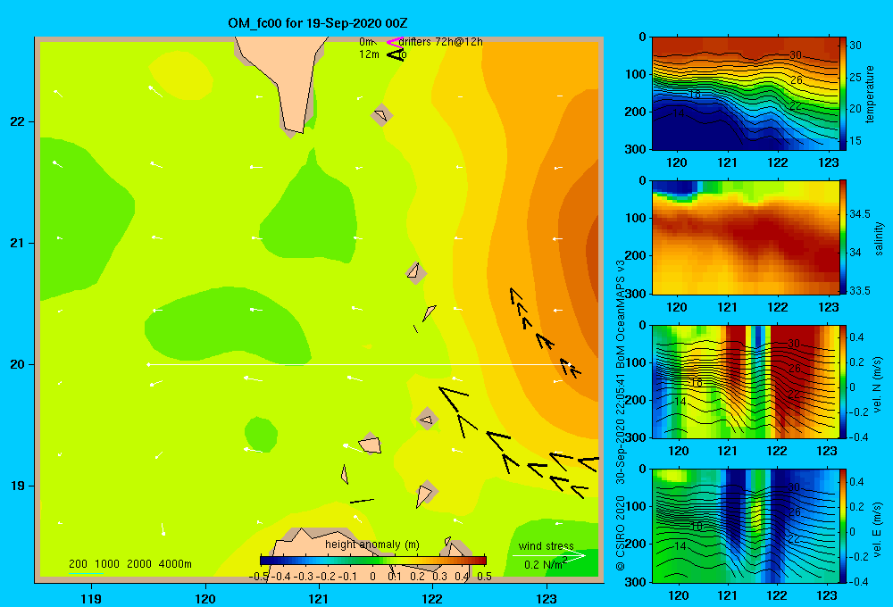
Task: Click the 'wind stress' label
Action: click(x=547, y=545)
